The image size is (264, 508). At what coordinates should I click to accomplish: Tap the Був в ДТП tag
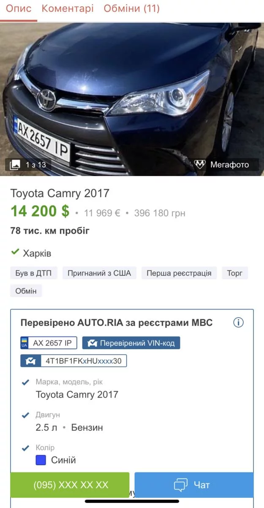[x=33, y=273]
